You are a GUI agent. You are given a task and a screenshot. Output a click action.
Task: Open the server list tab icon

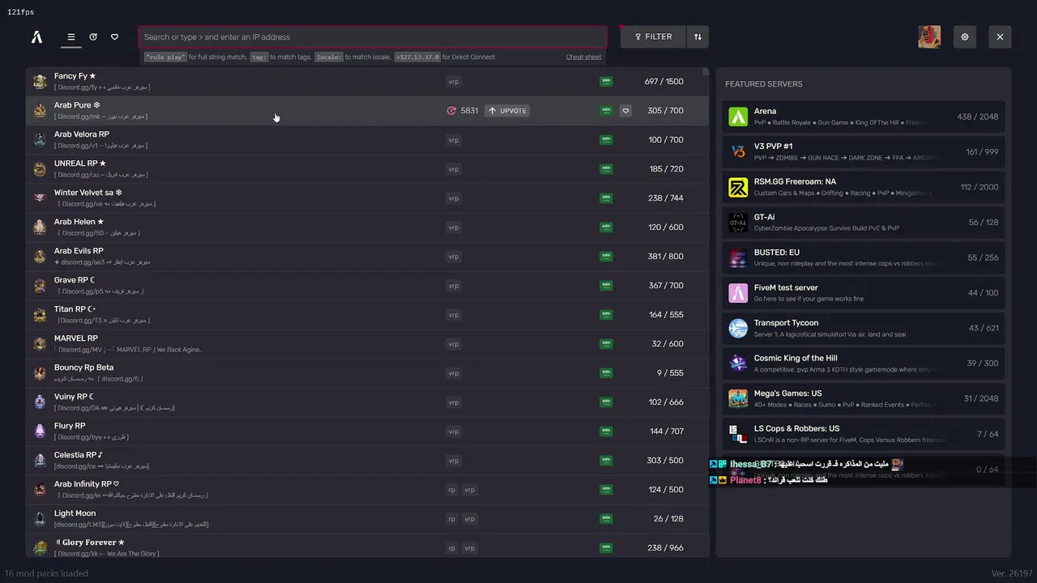(71, 36)
